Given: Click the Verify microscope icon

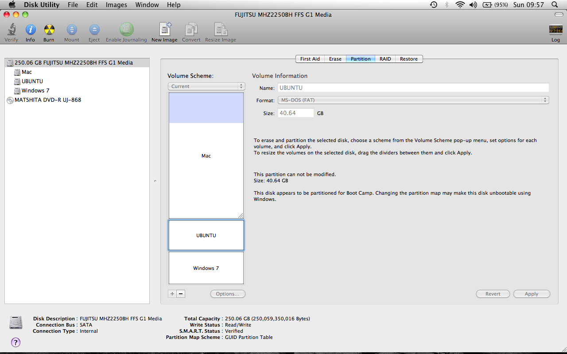Looking at the screenshot, I should click(x=11, y=30).
